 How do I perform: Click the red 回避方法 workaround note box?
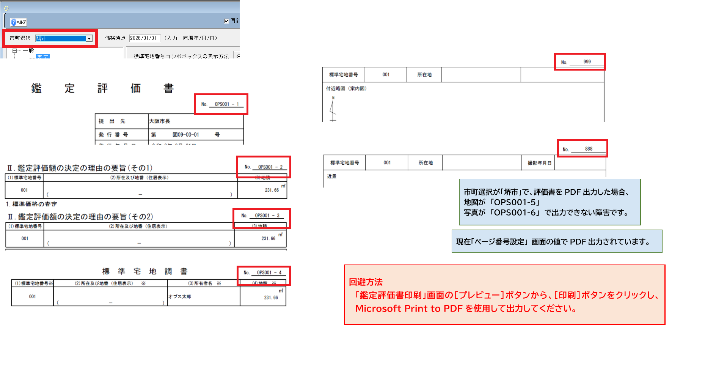tap(504, 294)
